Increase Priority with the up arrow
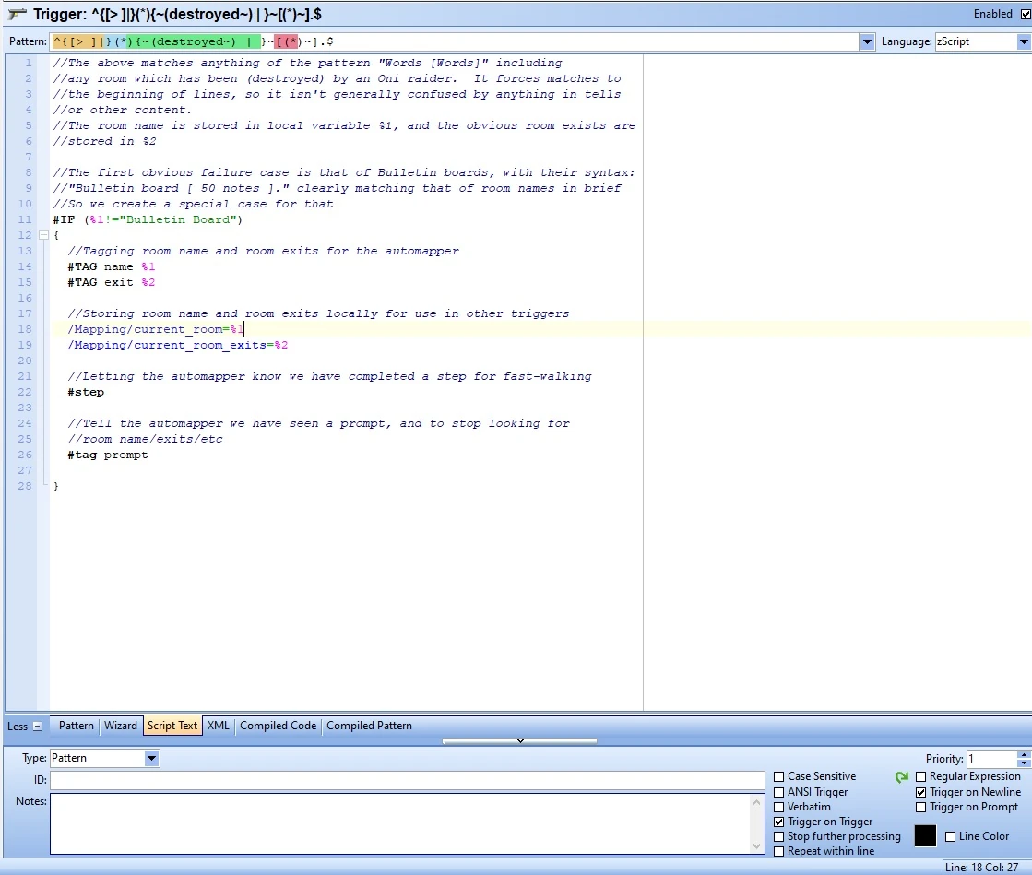The height and width of the screenshot is (875, 1032). coord(1023,755)
